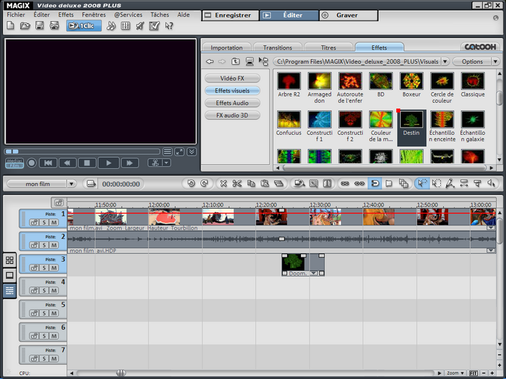Activate the context help pointer icon
Image resolution: width=506 pixels, height=379 pixels.
tap(168, 26)
